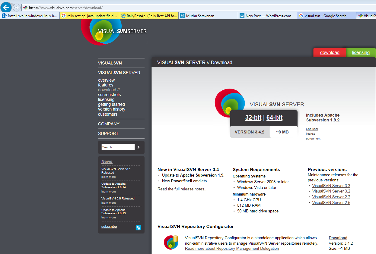Image resolution: width=376 pixels, height=254 pixels.
Task: Click the Repository Configurator product icon
Action: [x=171, y=242]
